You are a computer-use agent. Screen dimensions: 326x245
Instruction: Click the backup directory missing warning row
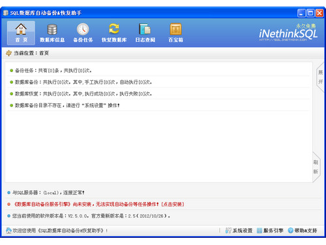[158, 105]
